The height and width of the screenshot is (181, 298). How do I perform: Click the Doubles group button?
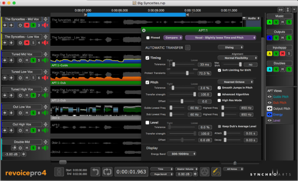(x=279, y=63)
